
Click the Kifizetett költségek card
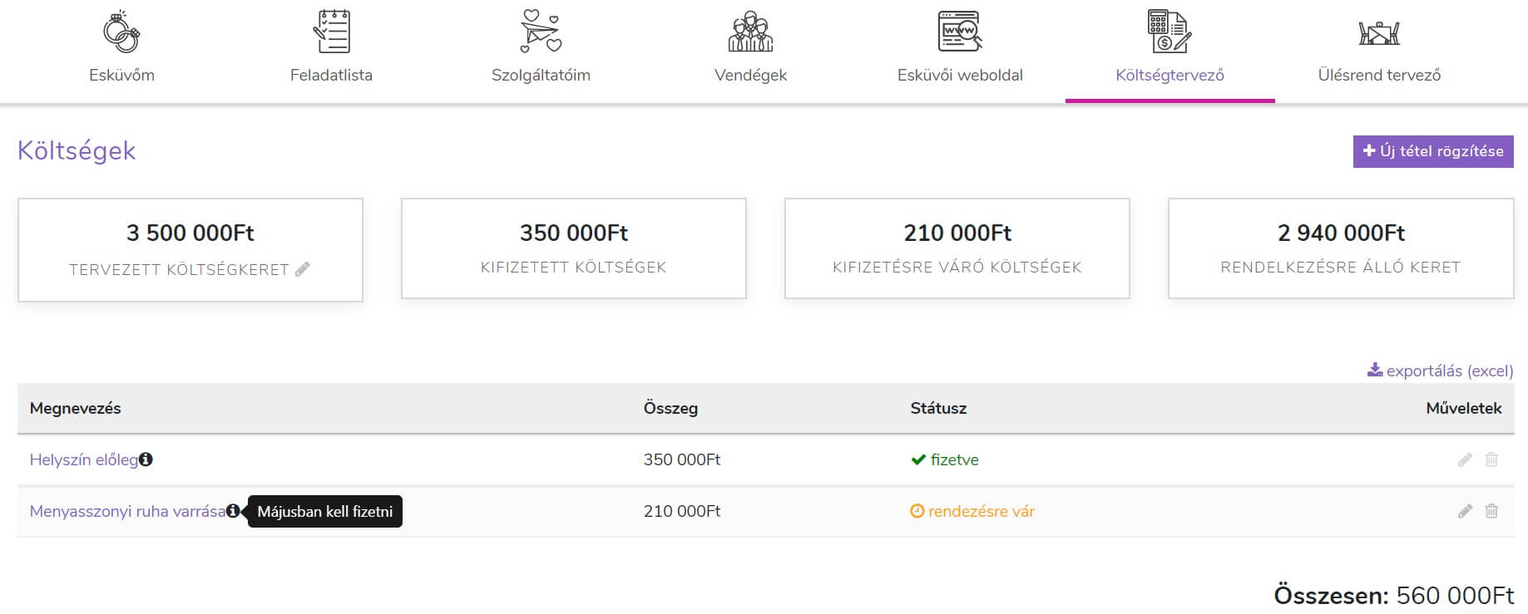(574, 248)
